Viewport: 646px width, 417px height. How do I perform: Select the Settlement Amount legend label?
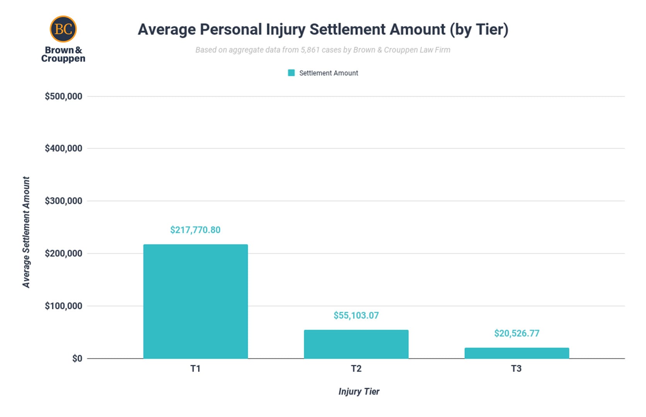tap(329, 73)
